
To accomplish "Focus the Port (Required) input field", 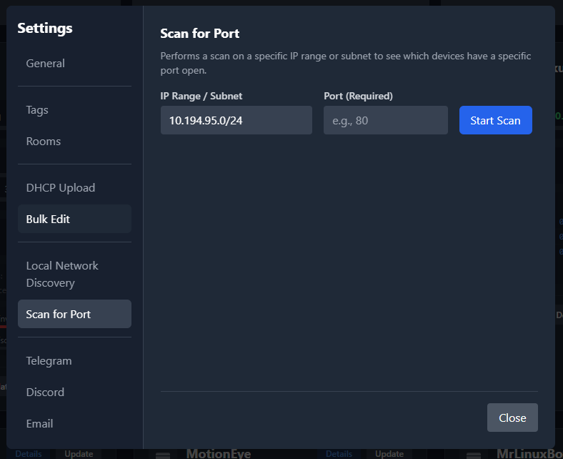I will [x=385, y=120].
